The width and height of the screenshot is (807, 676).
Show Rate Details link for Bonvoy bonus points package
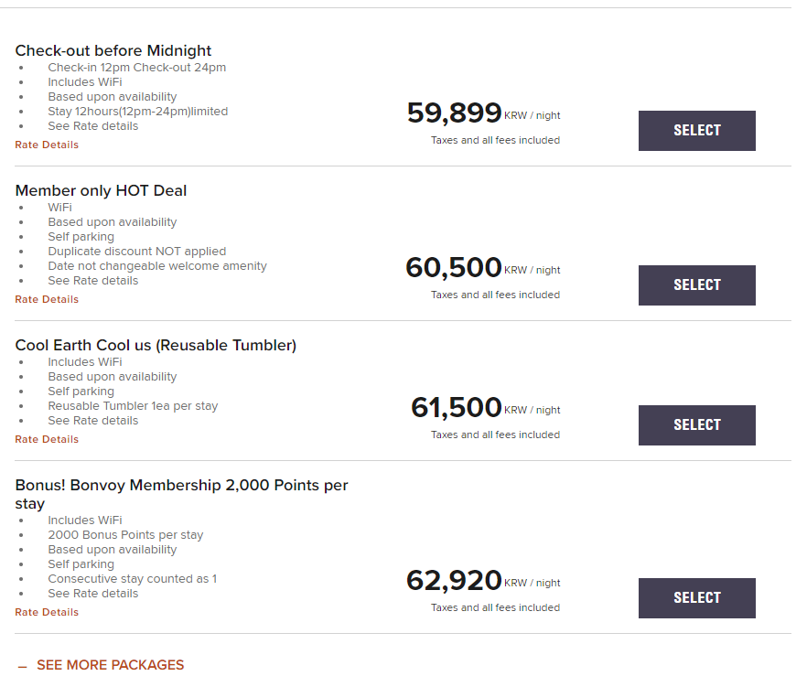tap(47, 612)
